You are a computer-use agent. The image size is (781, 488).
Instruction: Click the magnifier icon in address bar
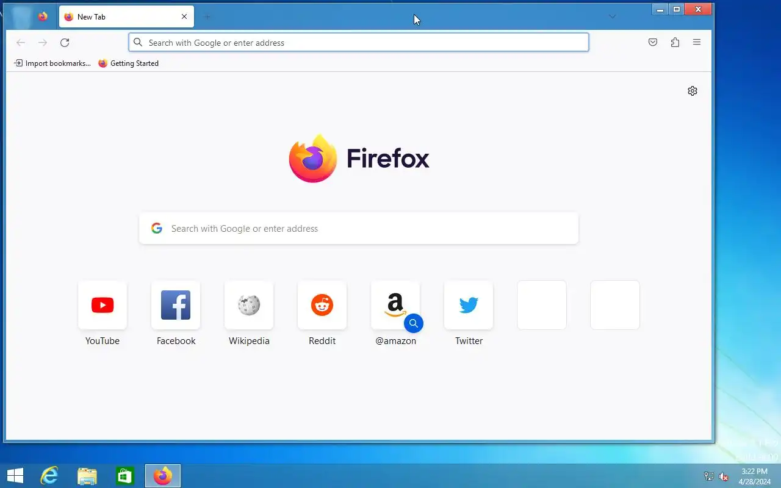(x=138, y=43)
